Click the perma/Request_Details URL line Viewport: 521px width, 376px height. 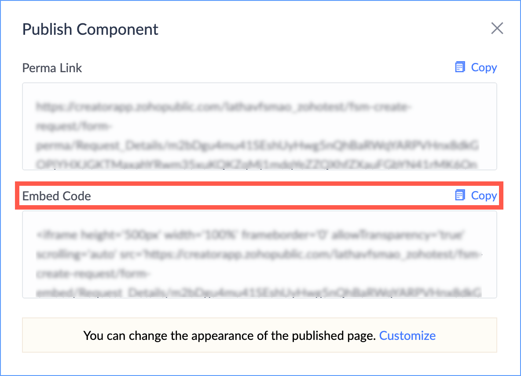(257, 145)
